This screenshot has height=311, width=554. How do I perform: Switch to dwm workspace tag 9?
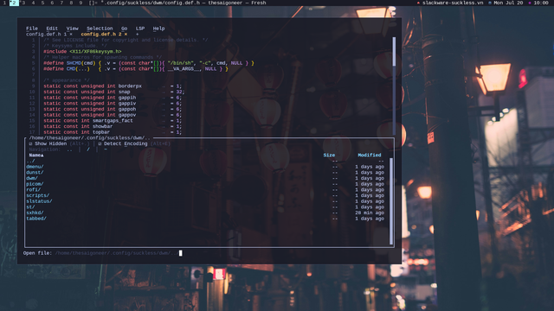pyautogui.click(x=81, y=3)
